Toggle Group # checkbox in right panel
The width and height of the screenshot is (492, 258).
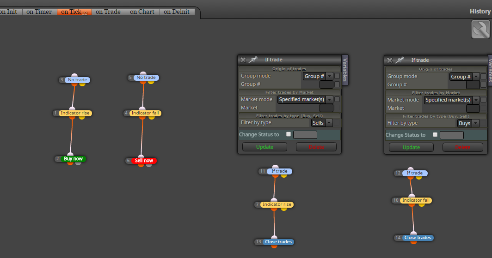484,84
